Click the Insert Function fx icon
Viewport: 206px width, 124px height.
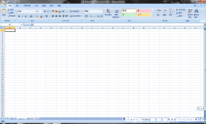point(32,24)
